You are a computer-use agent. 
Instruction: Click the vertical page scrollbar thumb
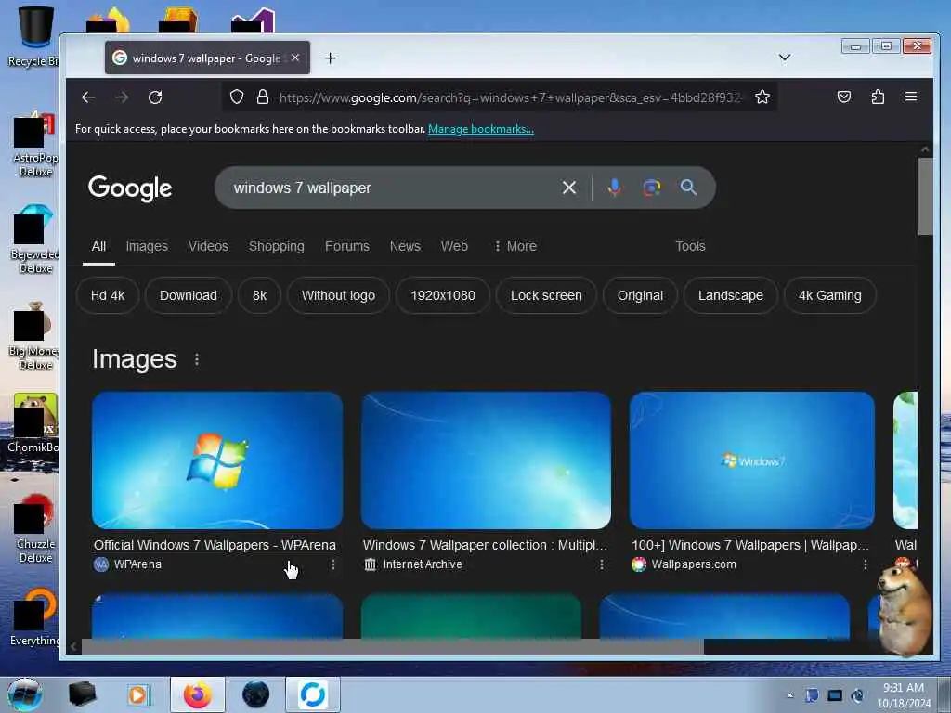924,196
